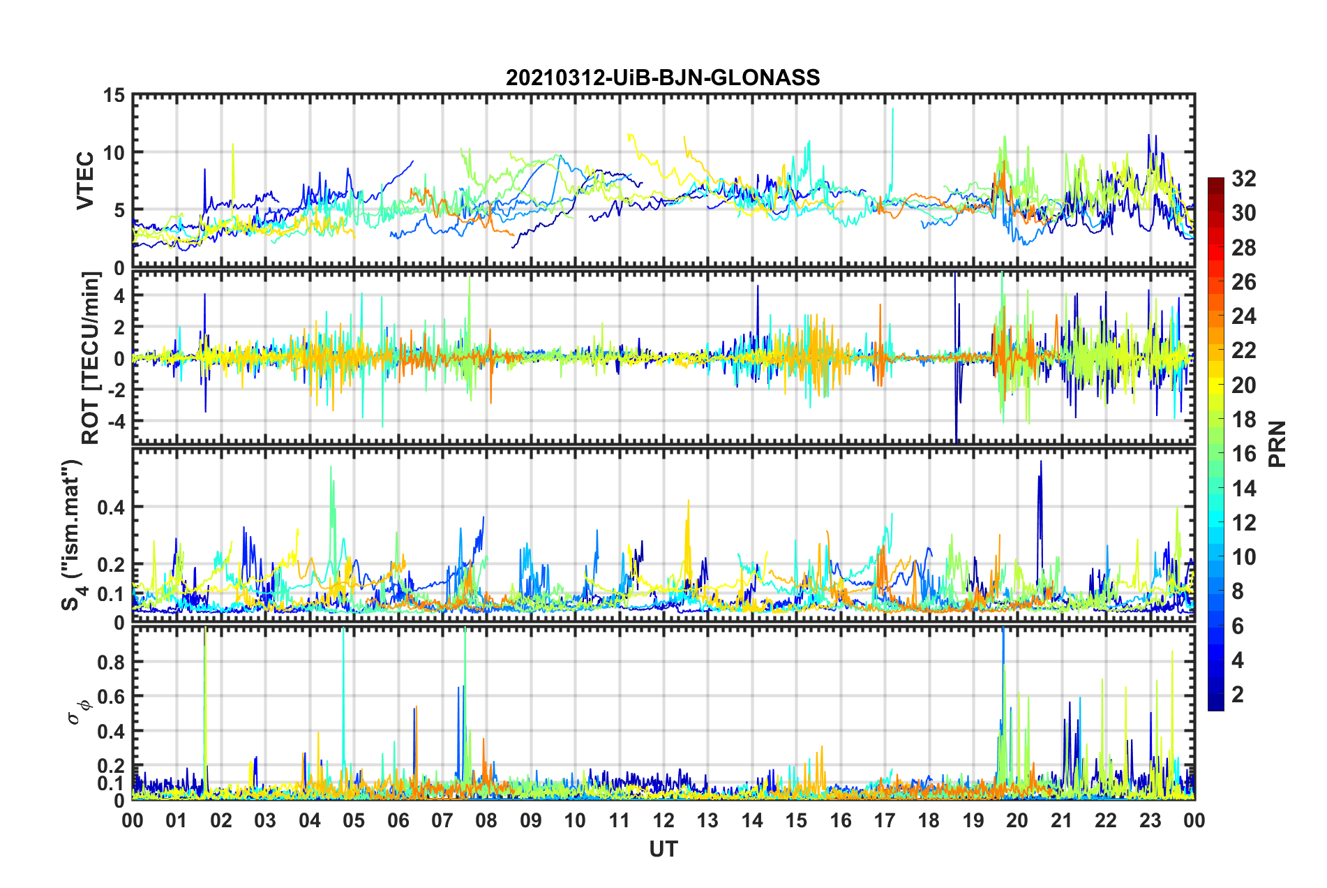Viewport: 1327px width, 888px height.
Task: Click x-axis tick label 18
Action: click(x=929, y=820)
